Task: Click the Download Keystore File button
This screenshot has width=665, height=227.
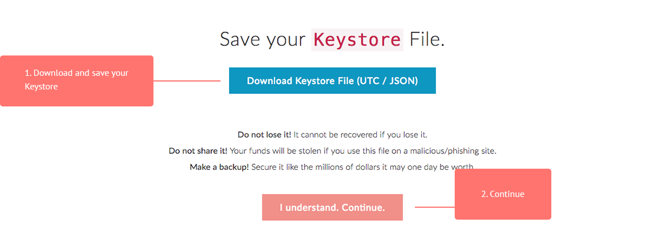Action: click(x=332, y=81)
